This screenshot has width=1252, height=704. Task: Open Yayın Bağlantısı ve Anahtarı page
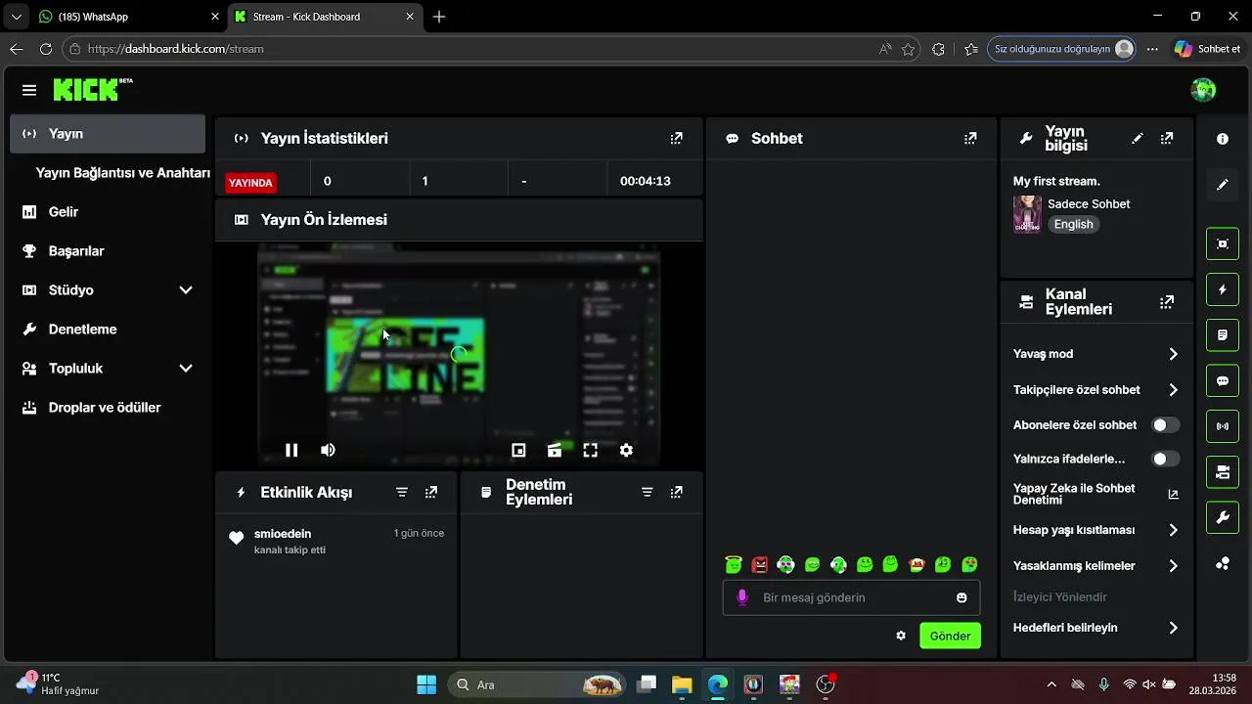pyautogui.click(x=122, y=173)
